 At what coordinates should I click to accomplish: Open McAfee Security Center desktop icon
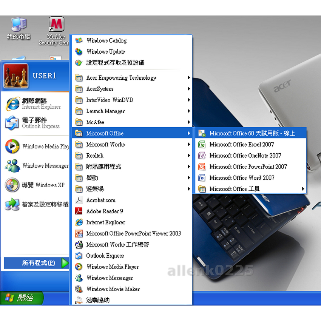[56, 25]
